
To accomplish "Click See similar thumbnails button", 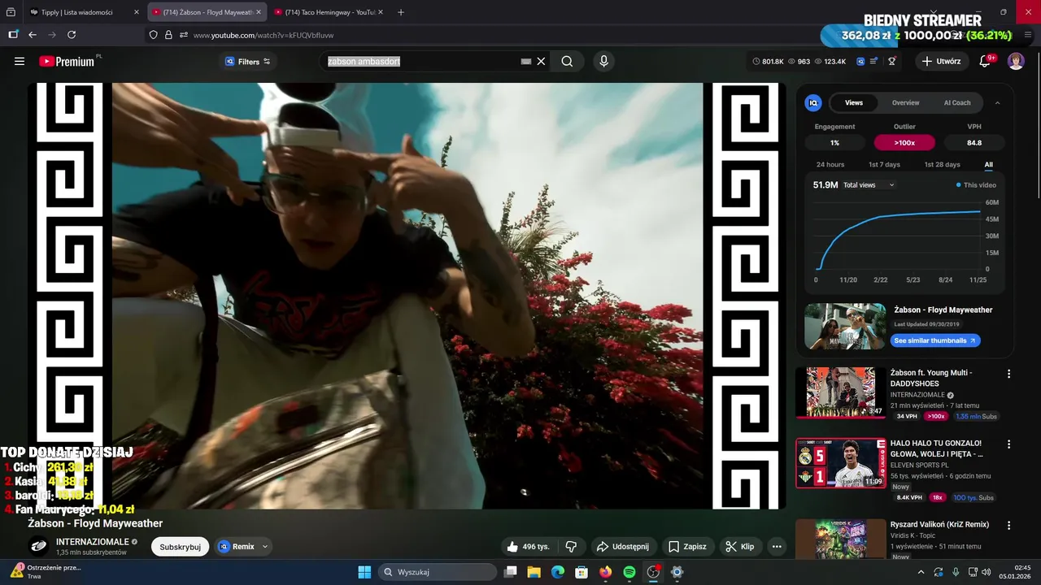I will click(935, 340).
